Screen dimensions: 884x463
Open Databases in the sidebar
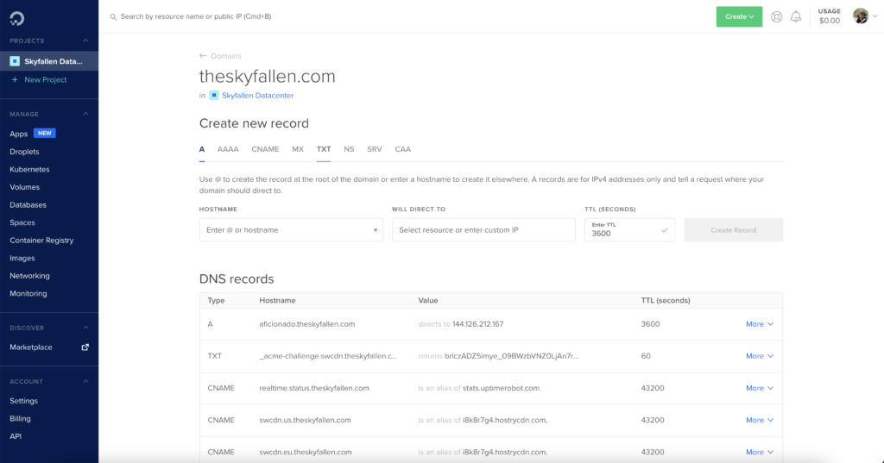[x=28, y=205]
